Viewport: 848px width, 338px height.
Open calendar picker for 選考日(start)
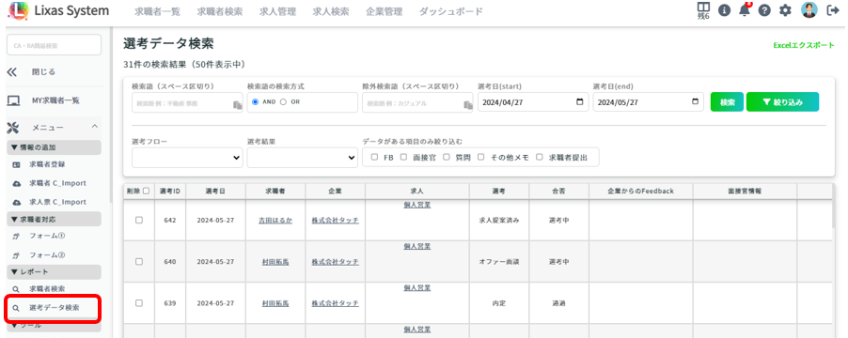pyautogui.click(x=580, y=102)
